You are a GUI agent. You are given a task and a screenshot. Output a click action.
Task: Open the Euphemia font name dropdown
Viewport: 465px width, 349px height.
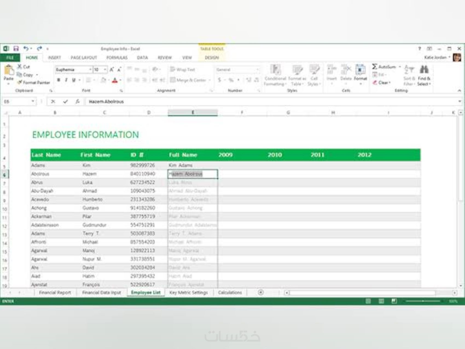coord(90,70)
